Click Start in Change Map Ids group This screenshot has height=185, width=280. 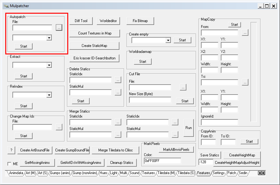[24, 136]
